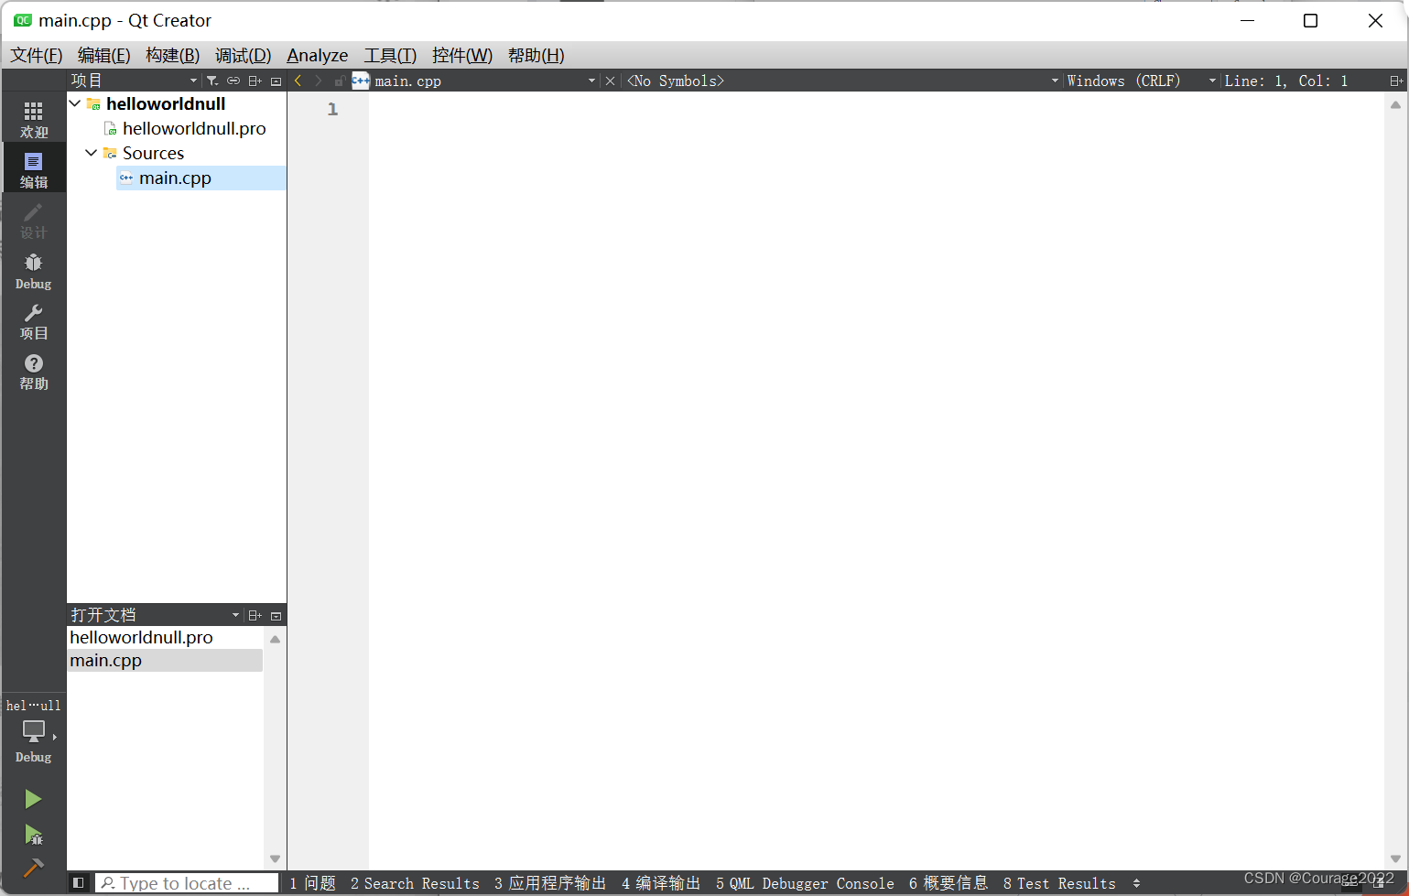This screenshot has width=1409, height=896.
Task: Split the editor view icon
Action: (1396, 81)
